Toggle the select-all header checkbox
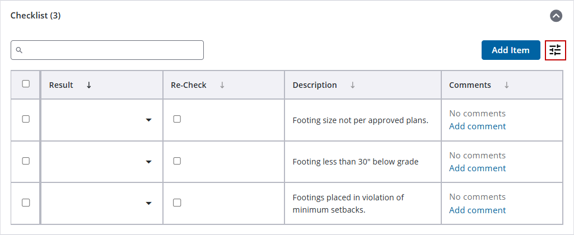This screenshot has height=235, width=574. pyautogui.click(x=26, y=84)
